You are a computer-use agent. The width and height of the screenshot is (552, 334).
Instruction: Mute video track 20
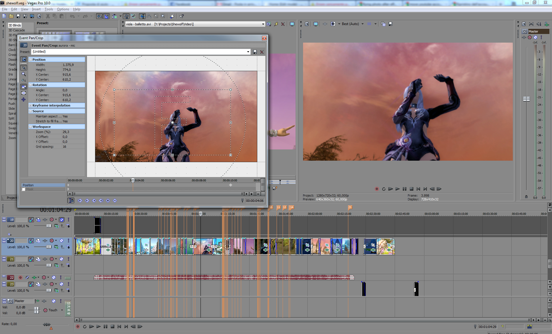(x=62, y=240)
